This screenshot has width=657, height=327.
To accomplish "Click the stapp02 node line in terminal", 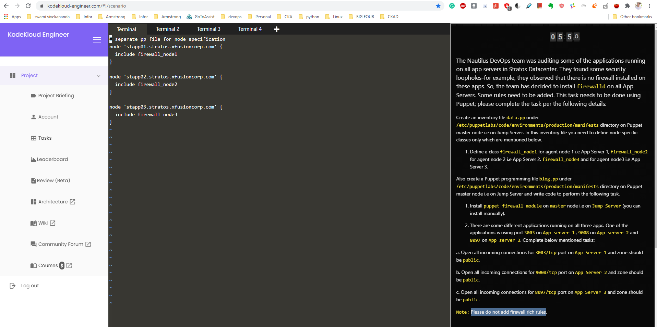I will pos(166,77).
